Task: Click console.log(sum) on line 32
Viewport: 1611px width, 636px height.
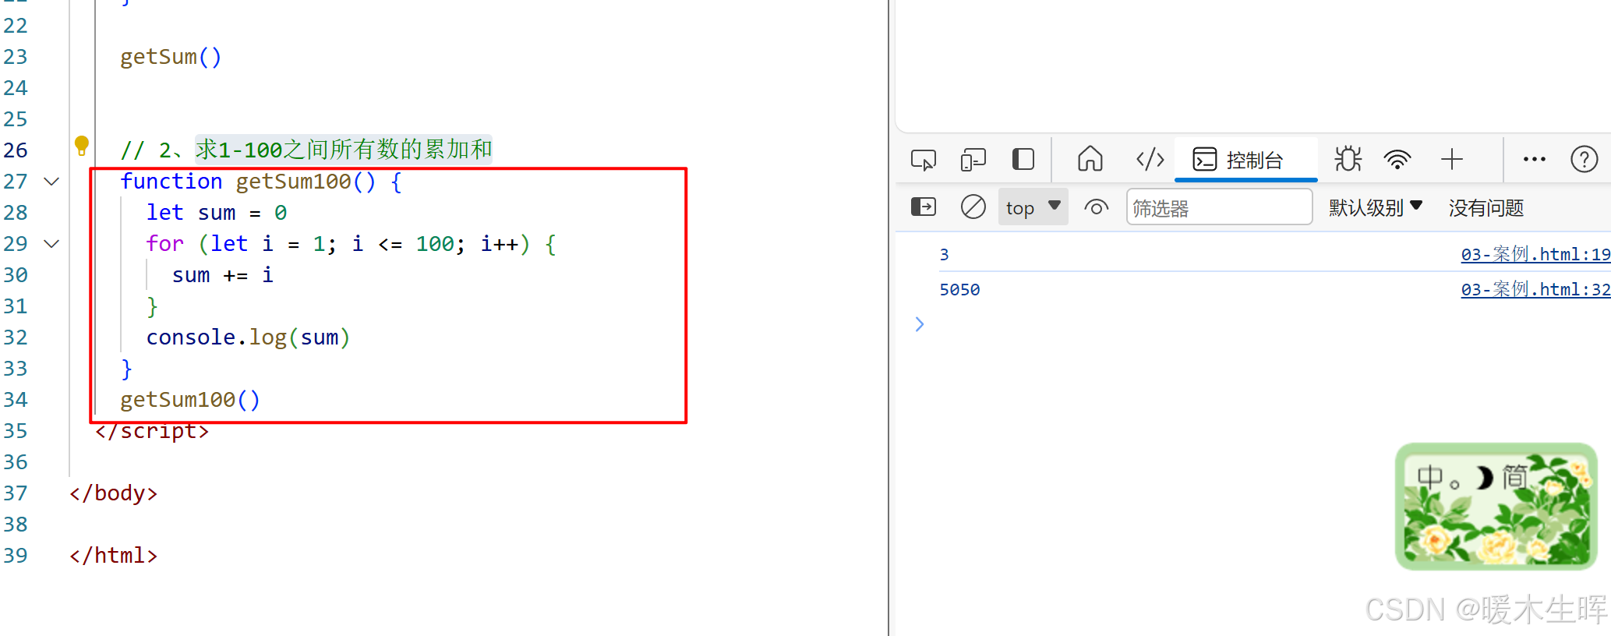Action: 248,337
